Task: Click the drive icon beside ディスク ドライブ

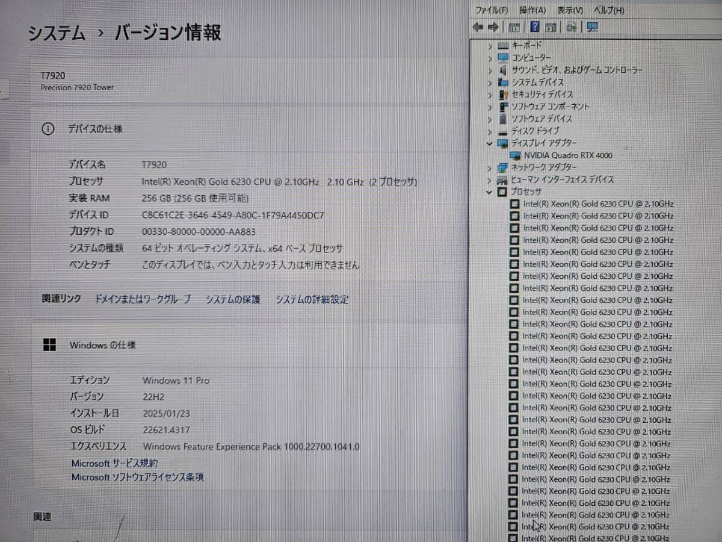Action: [x=504, y=131]
